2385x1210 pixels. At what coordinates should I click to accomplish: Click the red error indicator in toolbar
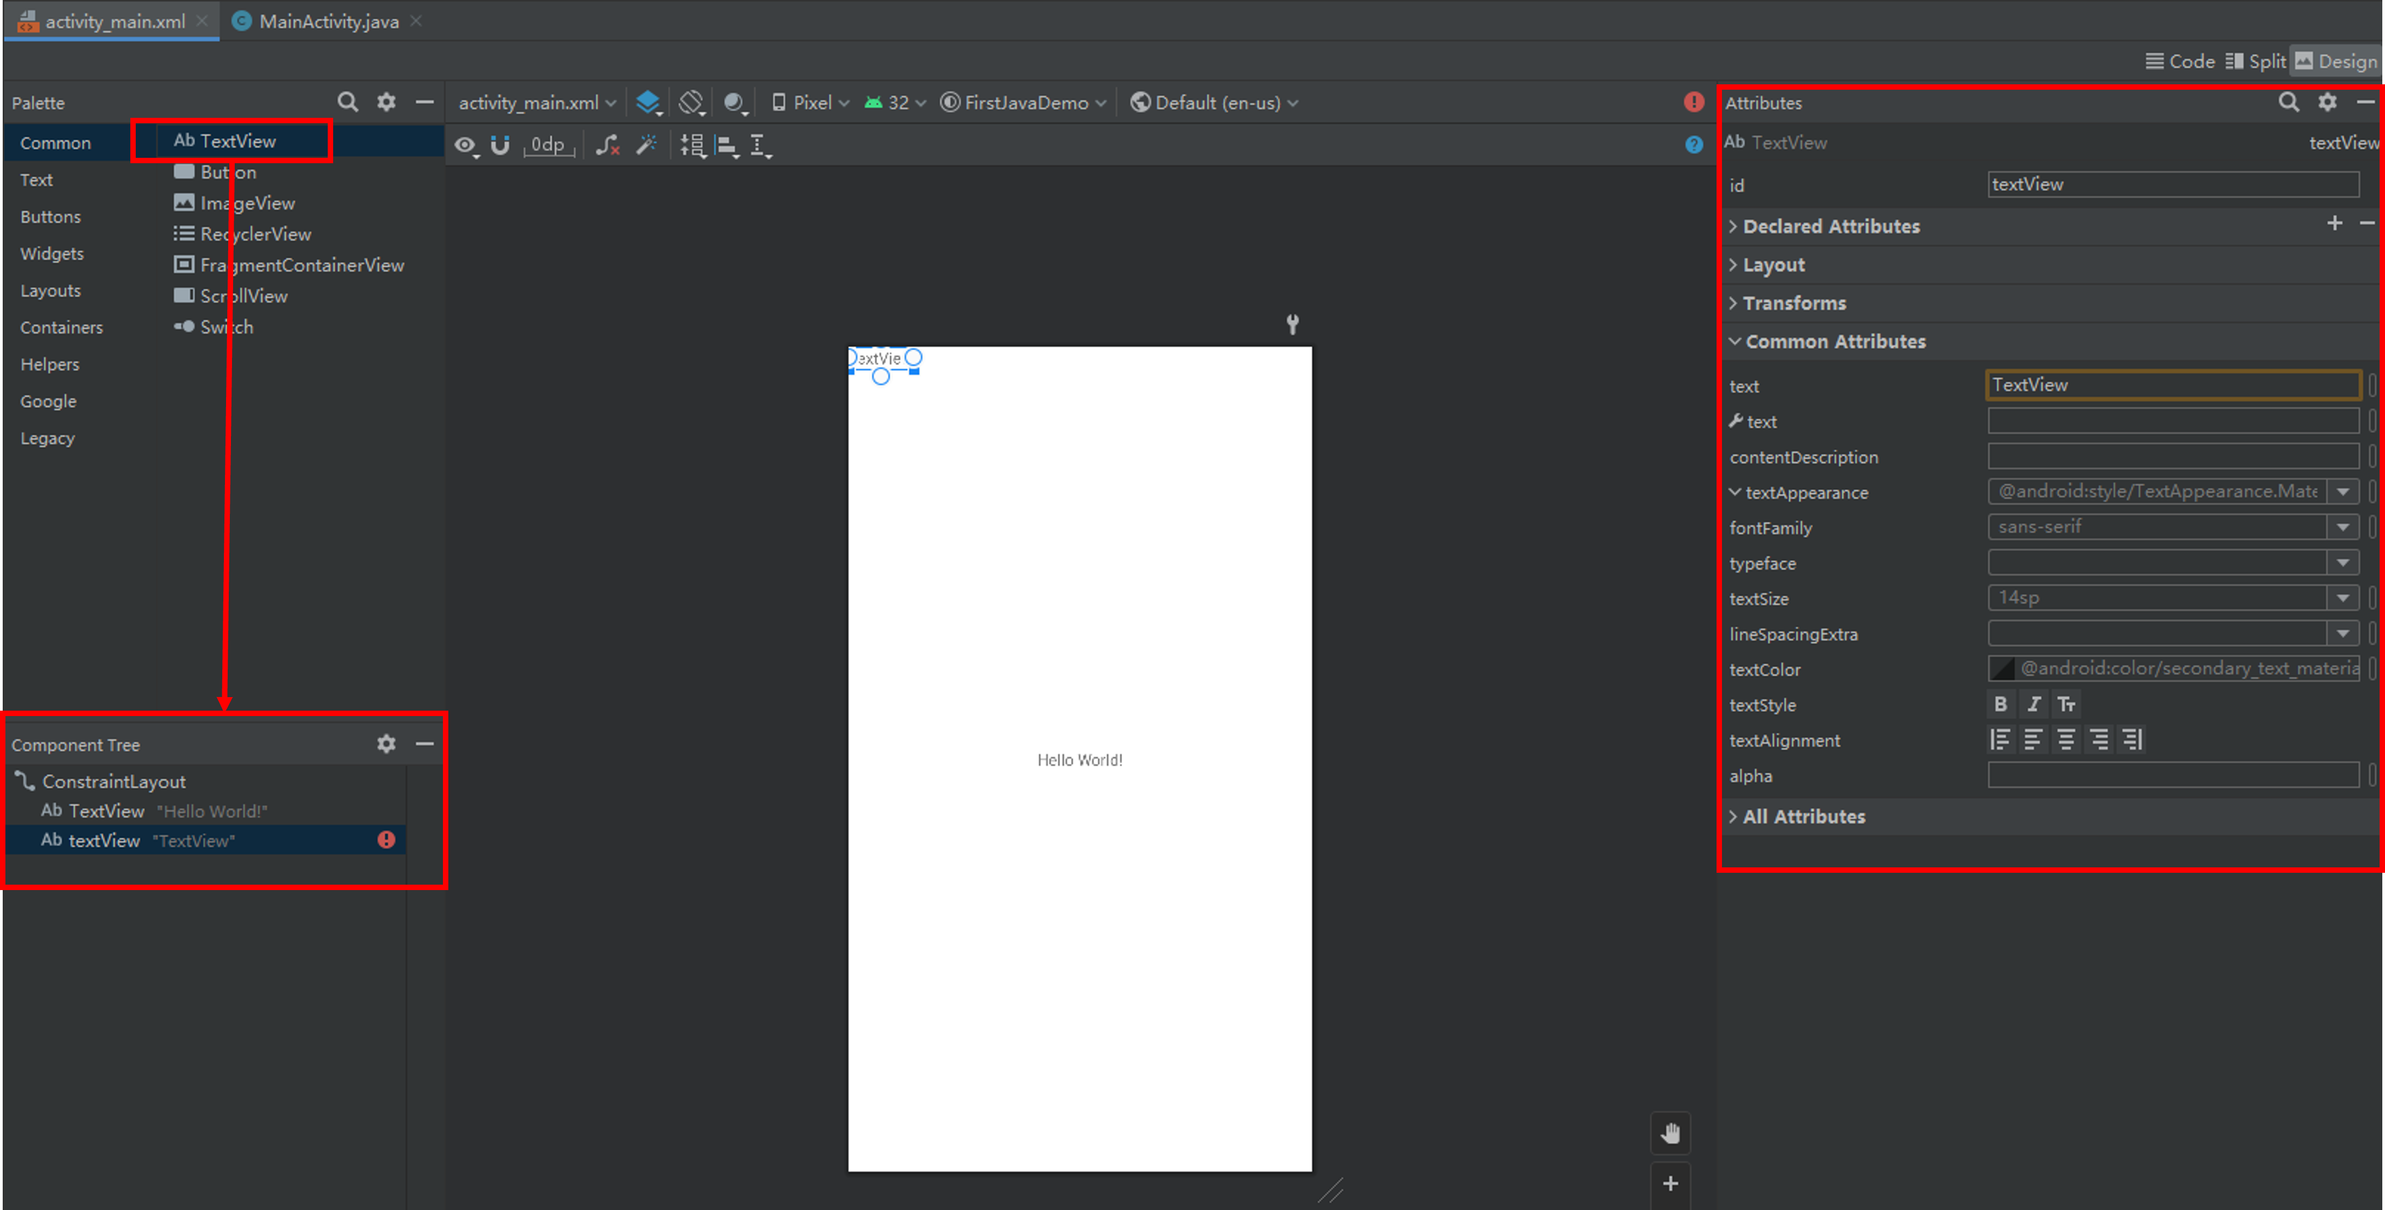tap(1693, 102)
